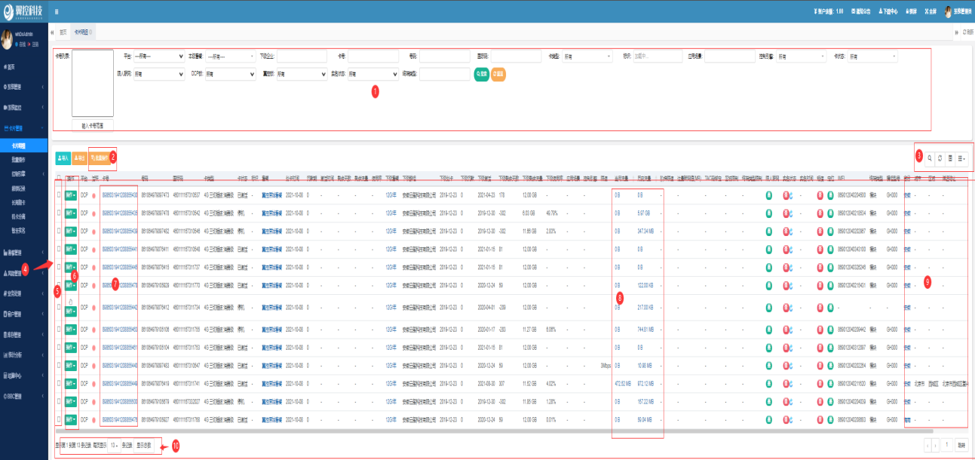
Task: Click the 显示总数 button in the footer
Action: pos(143,445)
